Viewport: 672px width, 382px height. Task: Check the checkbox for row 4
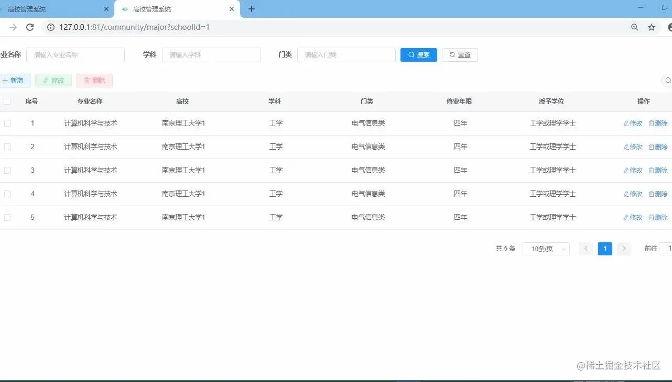click(x=7, y=194)
